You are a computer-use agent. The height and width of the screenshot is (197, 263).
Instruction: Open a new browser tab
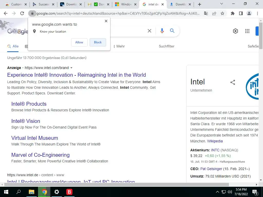[199, 5]
